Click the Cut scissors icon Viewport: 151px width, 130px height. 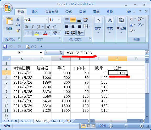[18, 19]
